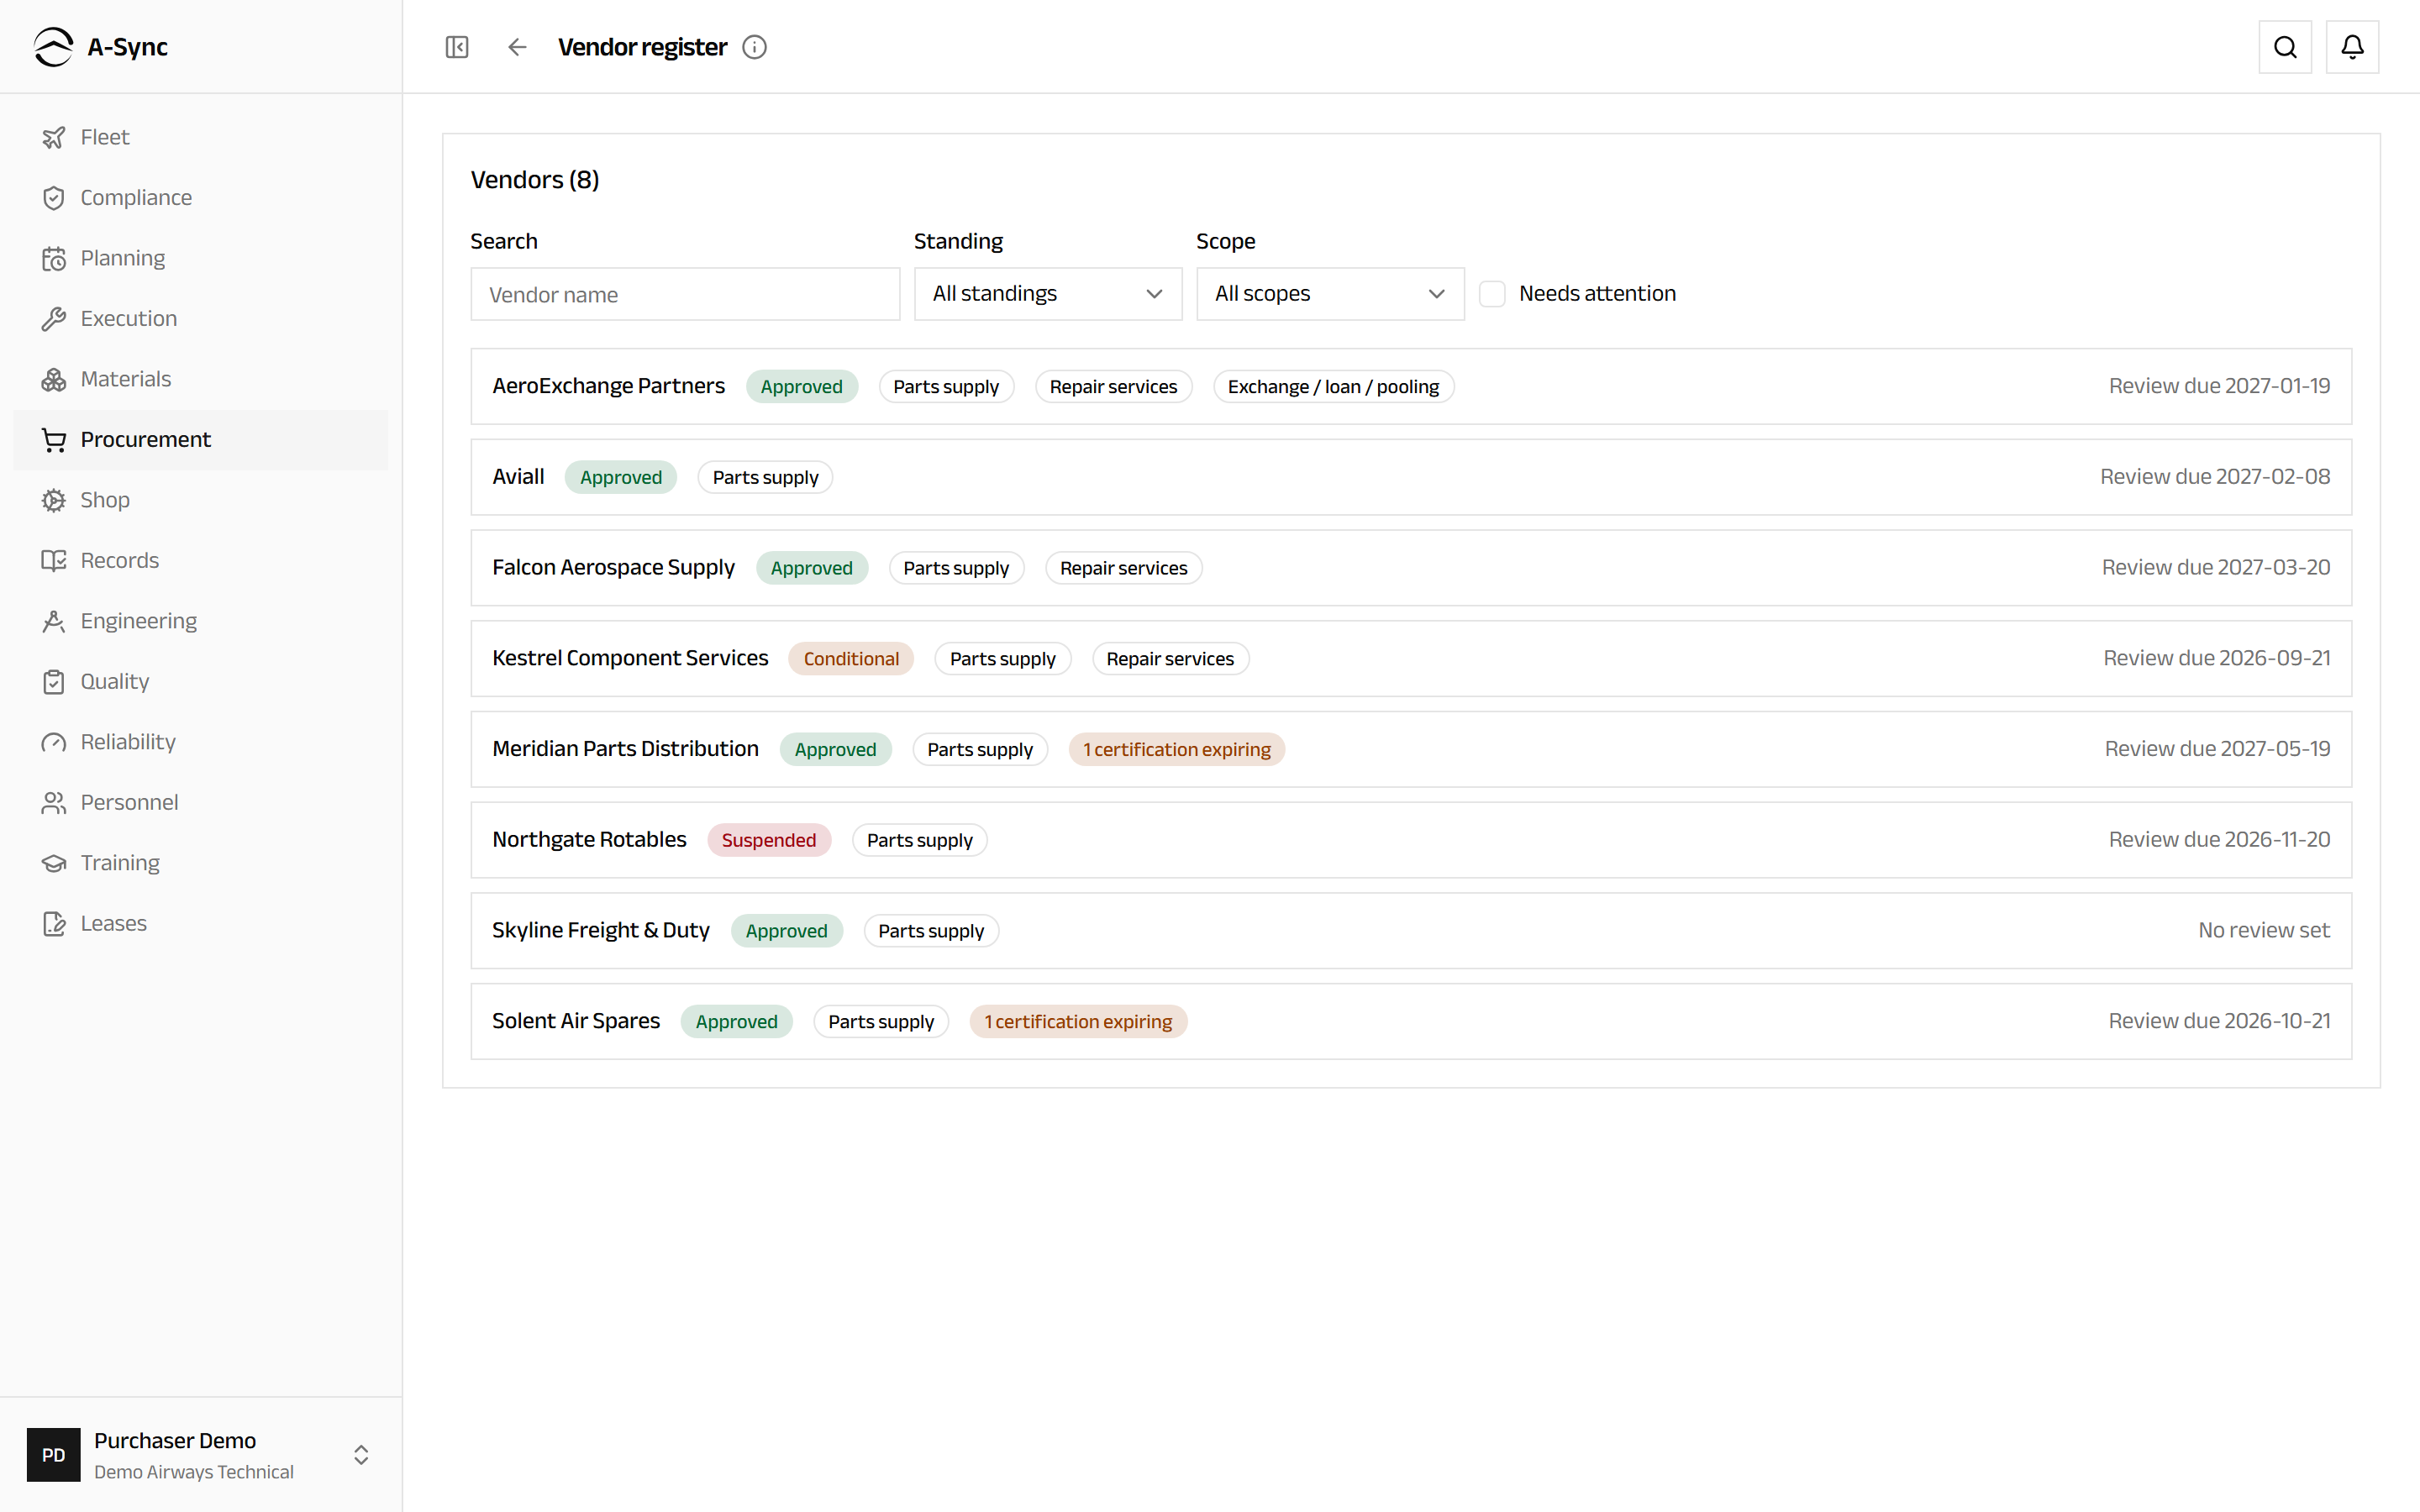Click the Conditional badge on Kestrel

point(851,659)
